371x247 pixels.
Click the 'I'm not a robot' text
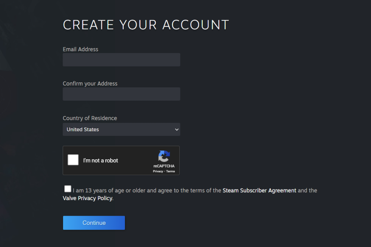pos(101,160)
